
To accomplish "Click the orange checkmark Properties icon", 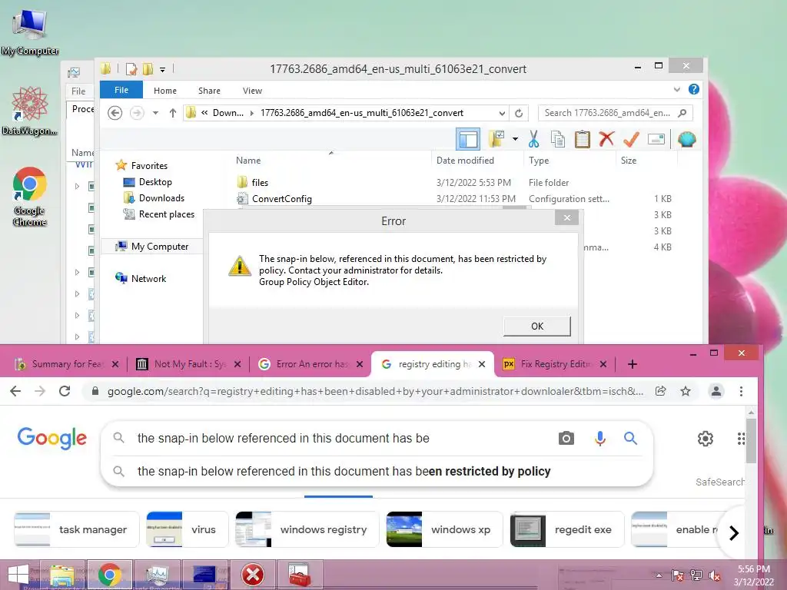I will coord(631,140).
